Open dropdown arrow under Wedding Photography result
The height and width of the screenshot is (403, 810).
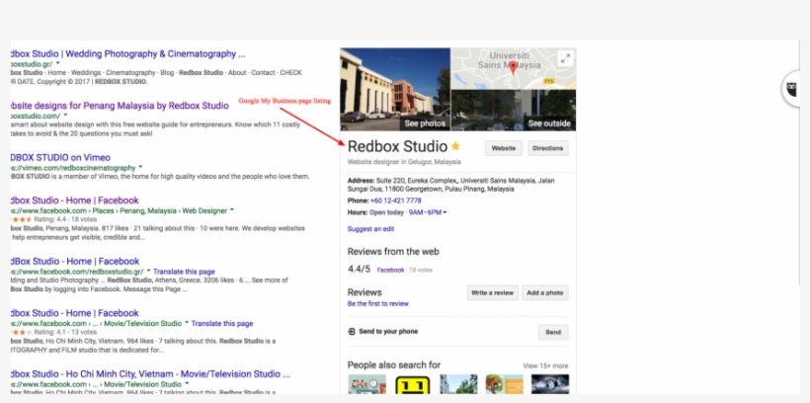[58, 63]
